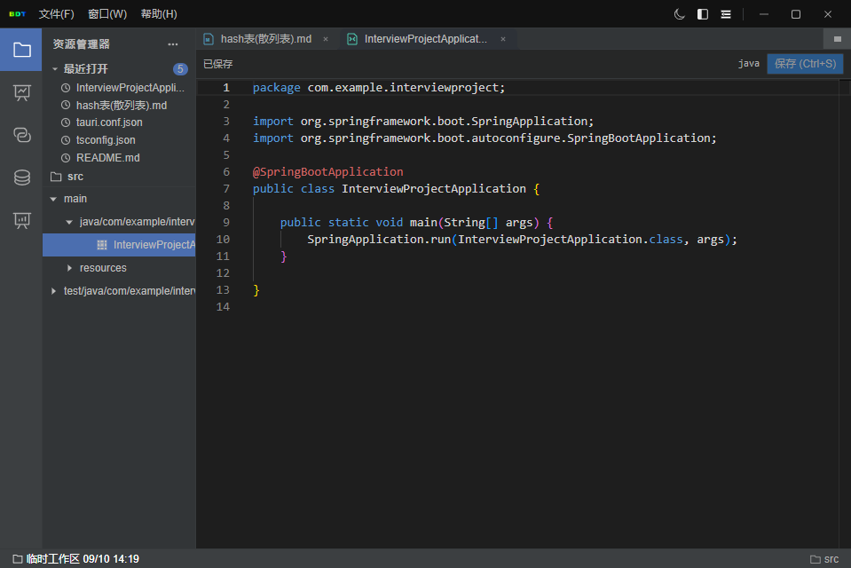The height and width of the screenshot is (568, 851).
Task: Open the file explorer sidebar icon
Action: 21,50
